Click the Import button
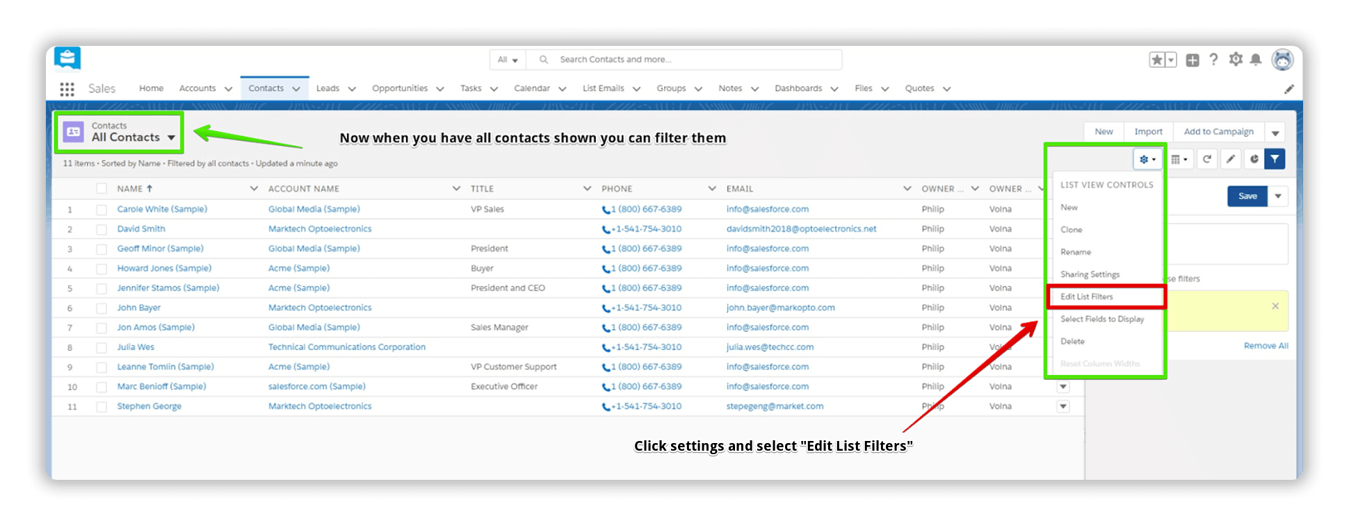Viewport: 1358px width, 525px height. 1148,132
